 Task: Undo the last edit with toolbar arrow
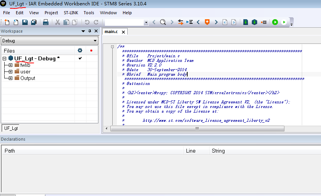pos(87,22)
